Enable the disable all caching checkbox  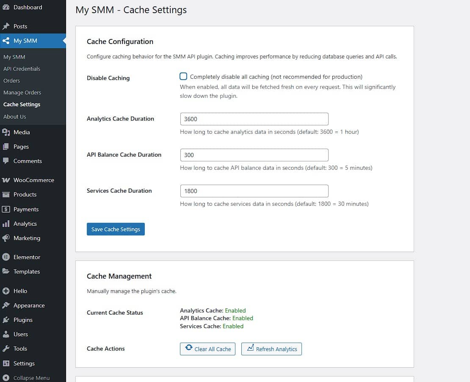[x=183, y=77]
